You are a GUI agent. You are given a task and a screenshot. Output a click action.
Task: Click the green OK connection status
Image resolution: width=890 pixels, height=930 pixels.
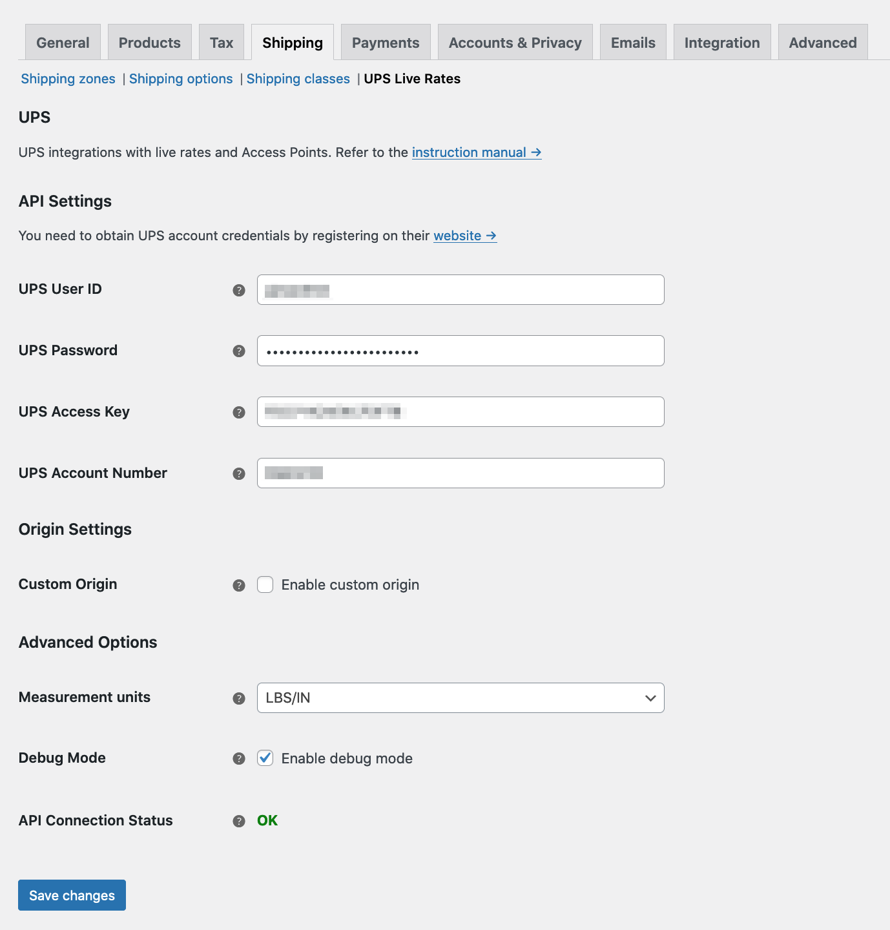(x=267, y=821)
